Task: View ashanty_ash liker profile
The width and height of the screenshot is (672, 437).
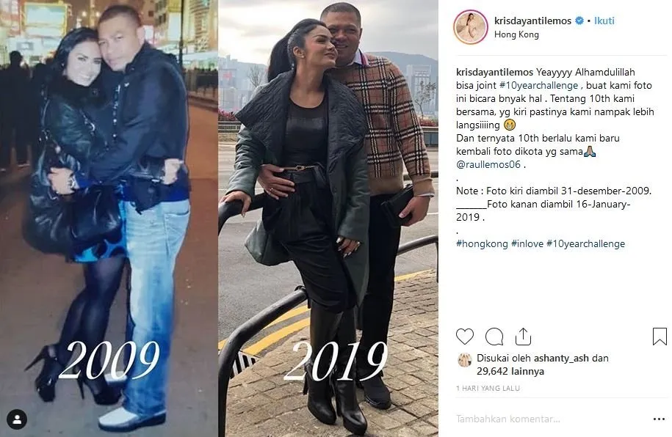Action: click(561, 359)
